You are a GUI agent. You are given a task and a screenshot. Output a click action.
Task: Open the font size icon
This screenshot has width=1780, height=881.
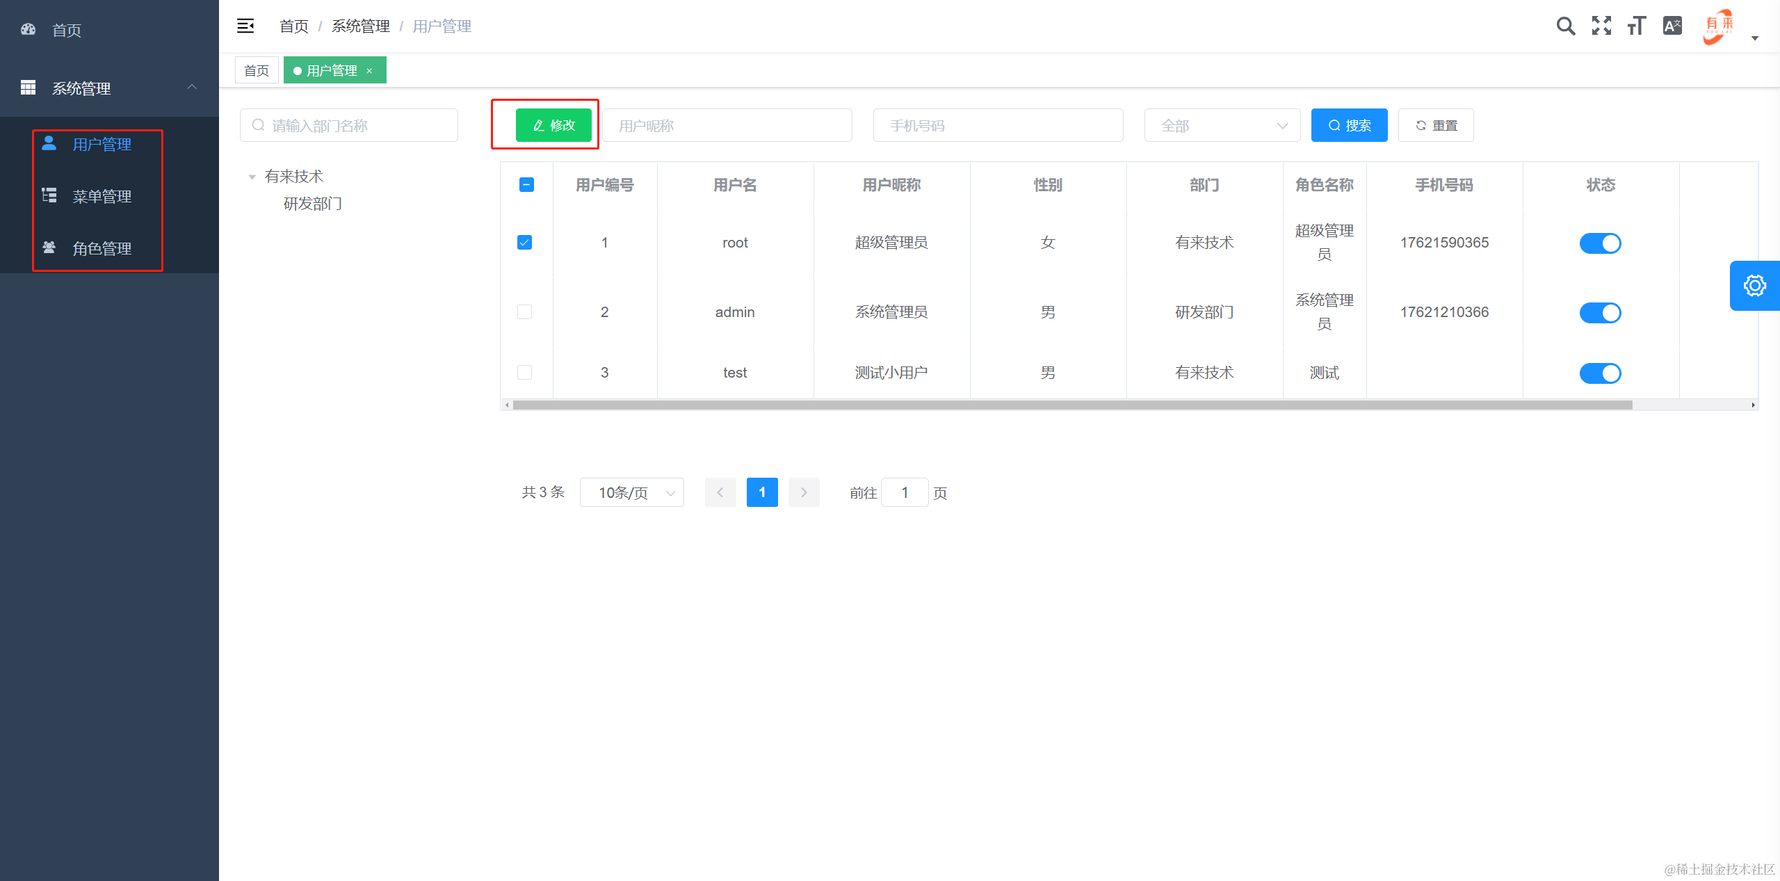[1636, 26]
